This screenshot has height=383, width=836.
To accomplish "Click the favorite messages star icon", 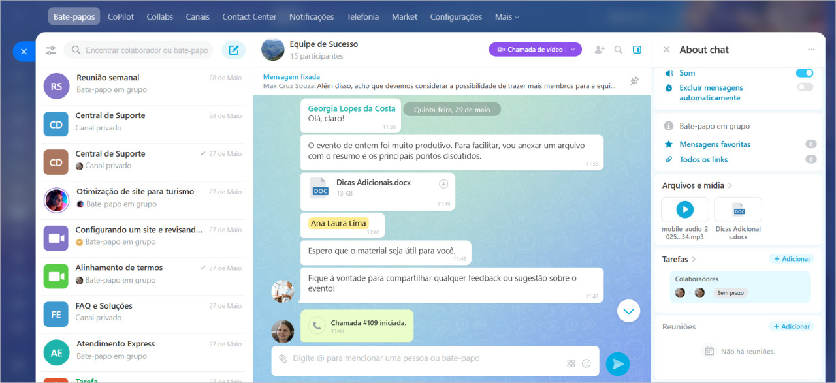I will (x=669, y=144).
